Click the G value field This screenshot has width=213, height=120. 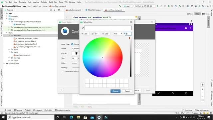click(x=97, y=34)
